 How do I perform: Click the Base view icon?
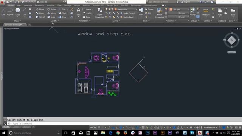[x=233, y=12]
